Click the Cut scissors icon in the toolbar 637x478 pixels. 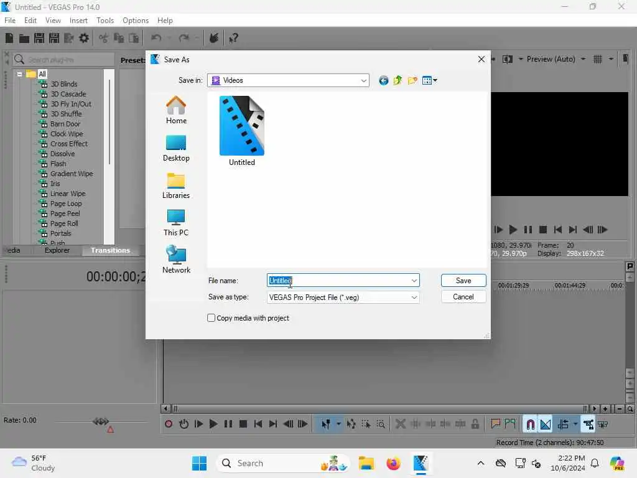(104, 38)
